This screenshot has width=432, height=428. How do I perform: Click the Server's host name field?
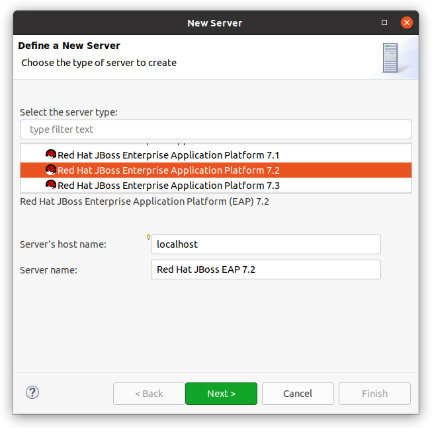(266, 244)
